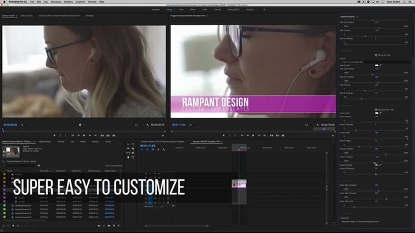Export frame from Source monitor
This screenshot has width=415, height=233.
(x=114, y=135)
